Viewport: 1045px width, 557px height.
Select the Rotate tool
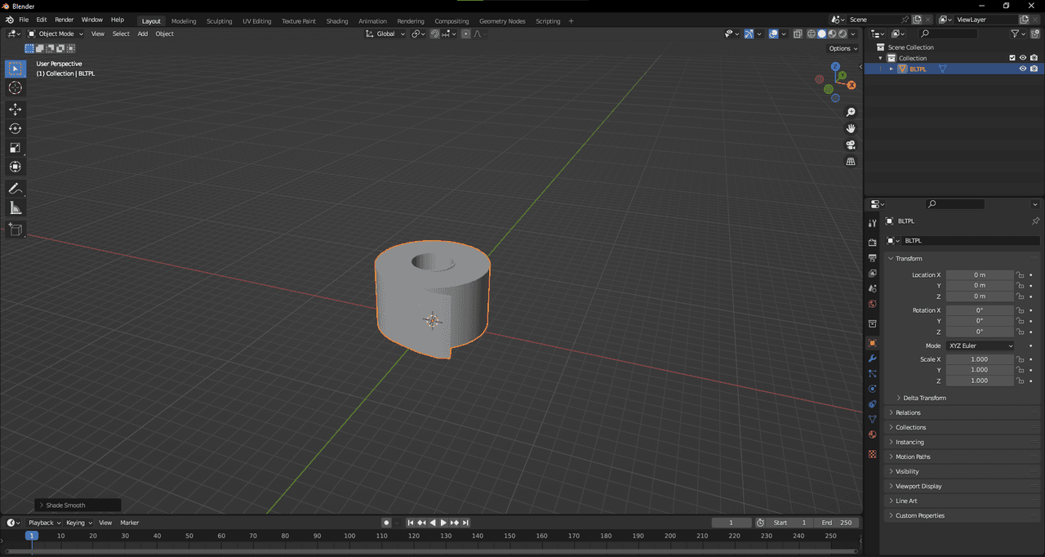[16, 128]
